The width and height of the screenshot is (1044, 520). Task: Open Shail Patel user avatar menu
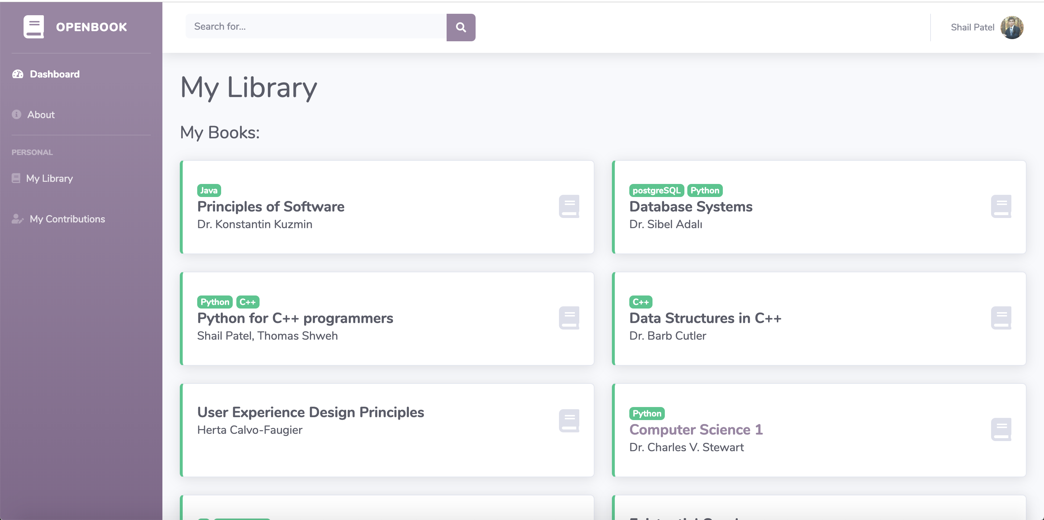[1012, 27]
